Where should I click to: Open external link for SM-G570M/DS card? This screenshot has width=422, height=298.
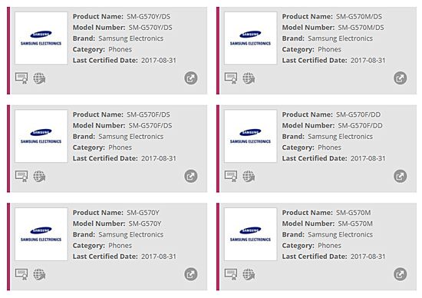[401, 78]
